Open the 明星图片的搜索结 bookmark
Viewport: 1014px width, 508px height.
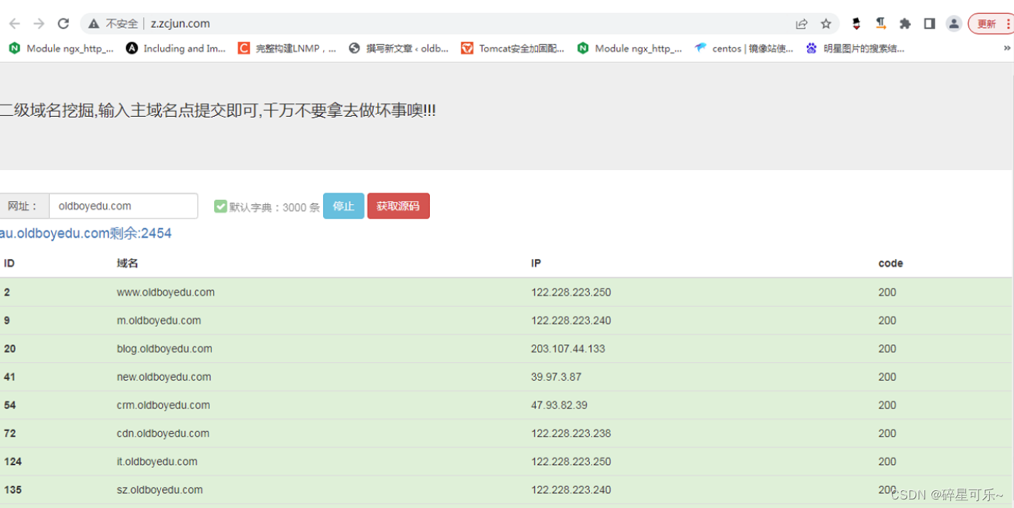pyautogui.click(x=855, y=48)
